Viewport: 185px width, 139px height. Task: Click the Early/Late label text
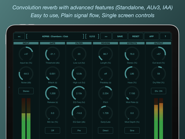[106, 122]
